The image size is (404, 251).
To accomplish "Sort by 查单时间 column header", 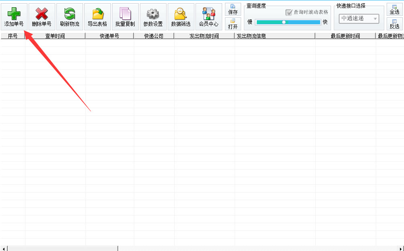I will (x=55, y=36).
